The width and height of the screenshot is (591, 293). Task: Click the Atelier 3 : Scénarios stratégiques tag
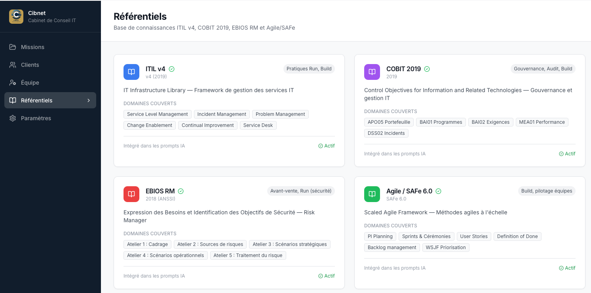point(290,244)
